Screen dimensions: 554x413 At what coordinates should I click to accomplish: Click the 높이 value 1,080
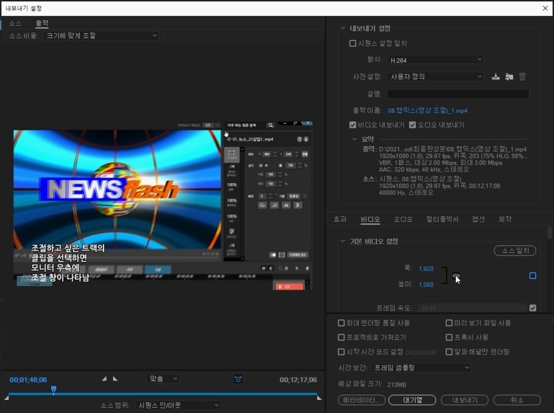426,284
